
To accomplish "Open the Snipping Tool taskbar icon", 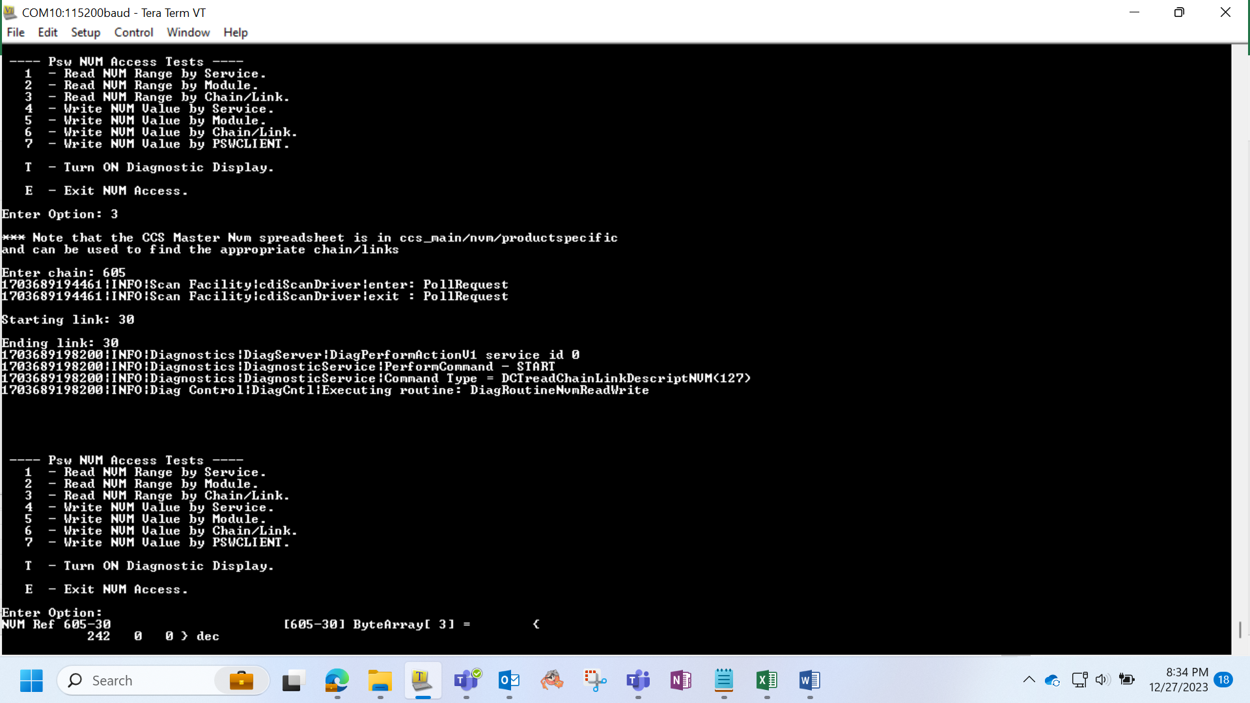I will pyautogui.click(x=594, y=680).
